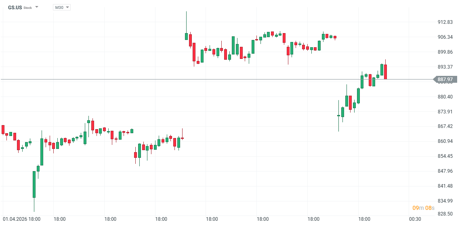Open the GS.US symbol dropdown arrow

click(x=37, y=7)
